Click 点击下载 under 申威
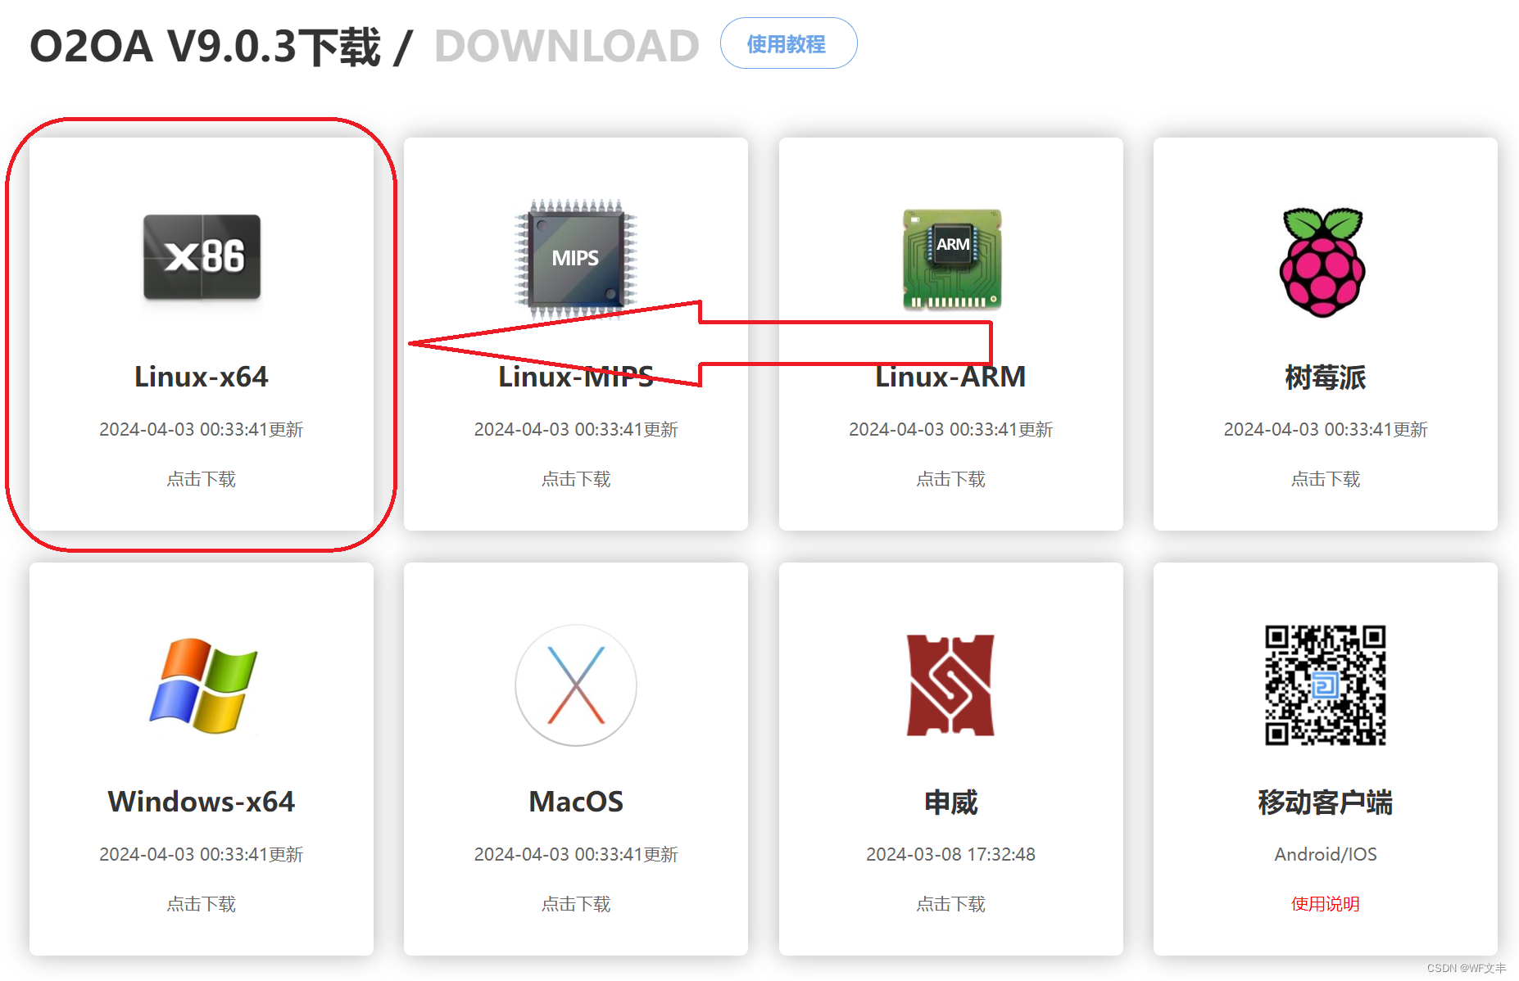 [x=950, y=904]
